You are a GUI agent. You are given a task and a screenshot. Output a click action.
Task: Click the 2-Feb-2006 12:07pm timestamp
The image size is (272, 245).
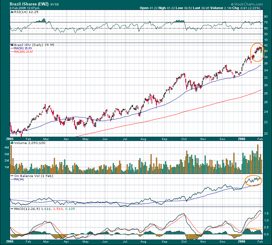point(24,8)
